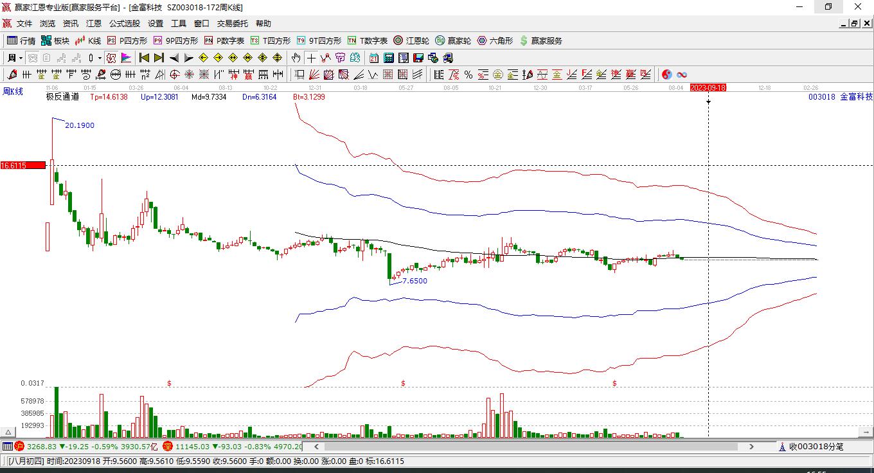Image resolution: width=874 pixels, height=473 pixels.
Task: Toggle the crosshair cursor button
Action: pos(311,58)
